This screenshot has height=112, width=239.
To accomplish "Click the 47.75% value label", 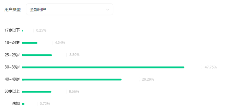I will (211, 67).
